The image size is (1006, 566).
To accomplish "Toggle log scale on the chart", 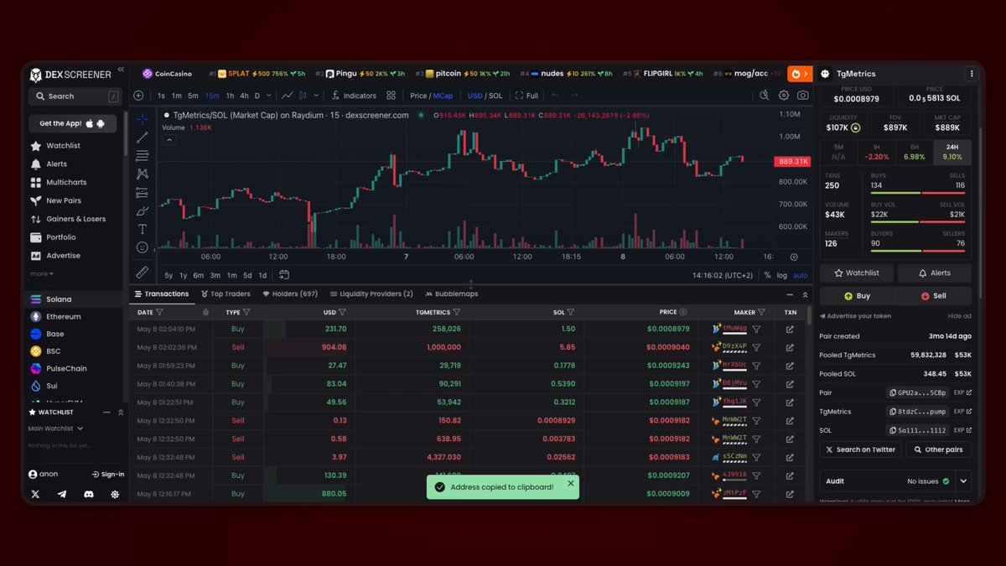I will pos(782,275).
